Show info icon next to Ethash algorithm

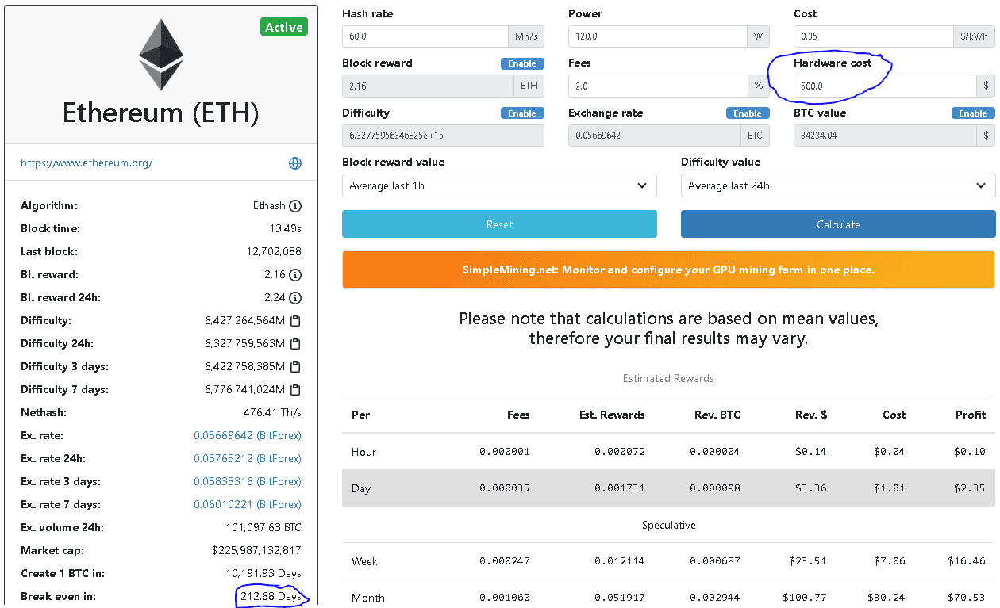[295, 206]
